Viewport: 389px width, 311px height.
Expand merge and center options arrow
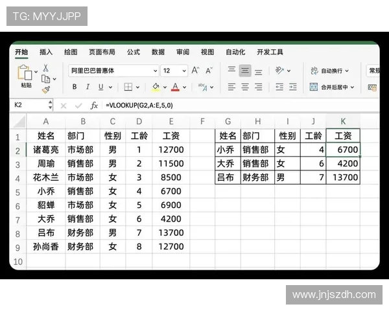[x=352, y=87]
